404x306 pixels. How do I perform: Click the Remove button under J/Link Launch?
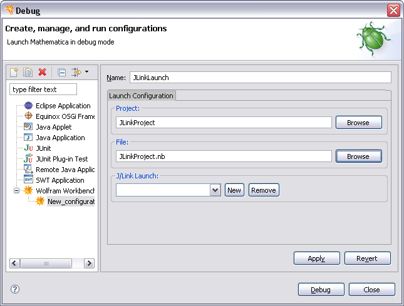click(264, 190)
